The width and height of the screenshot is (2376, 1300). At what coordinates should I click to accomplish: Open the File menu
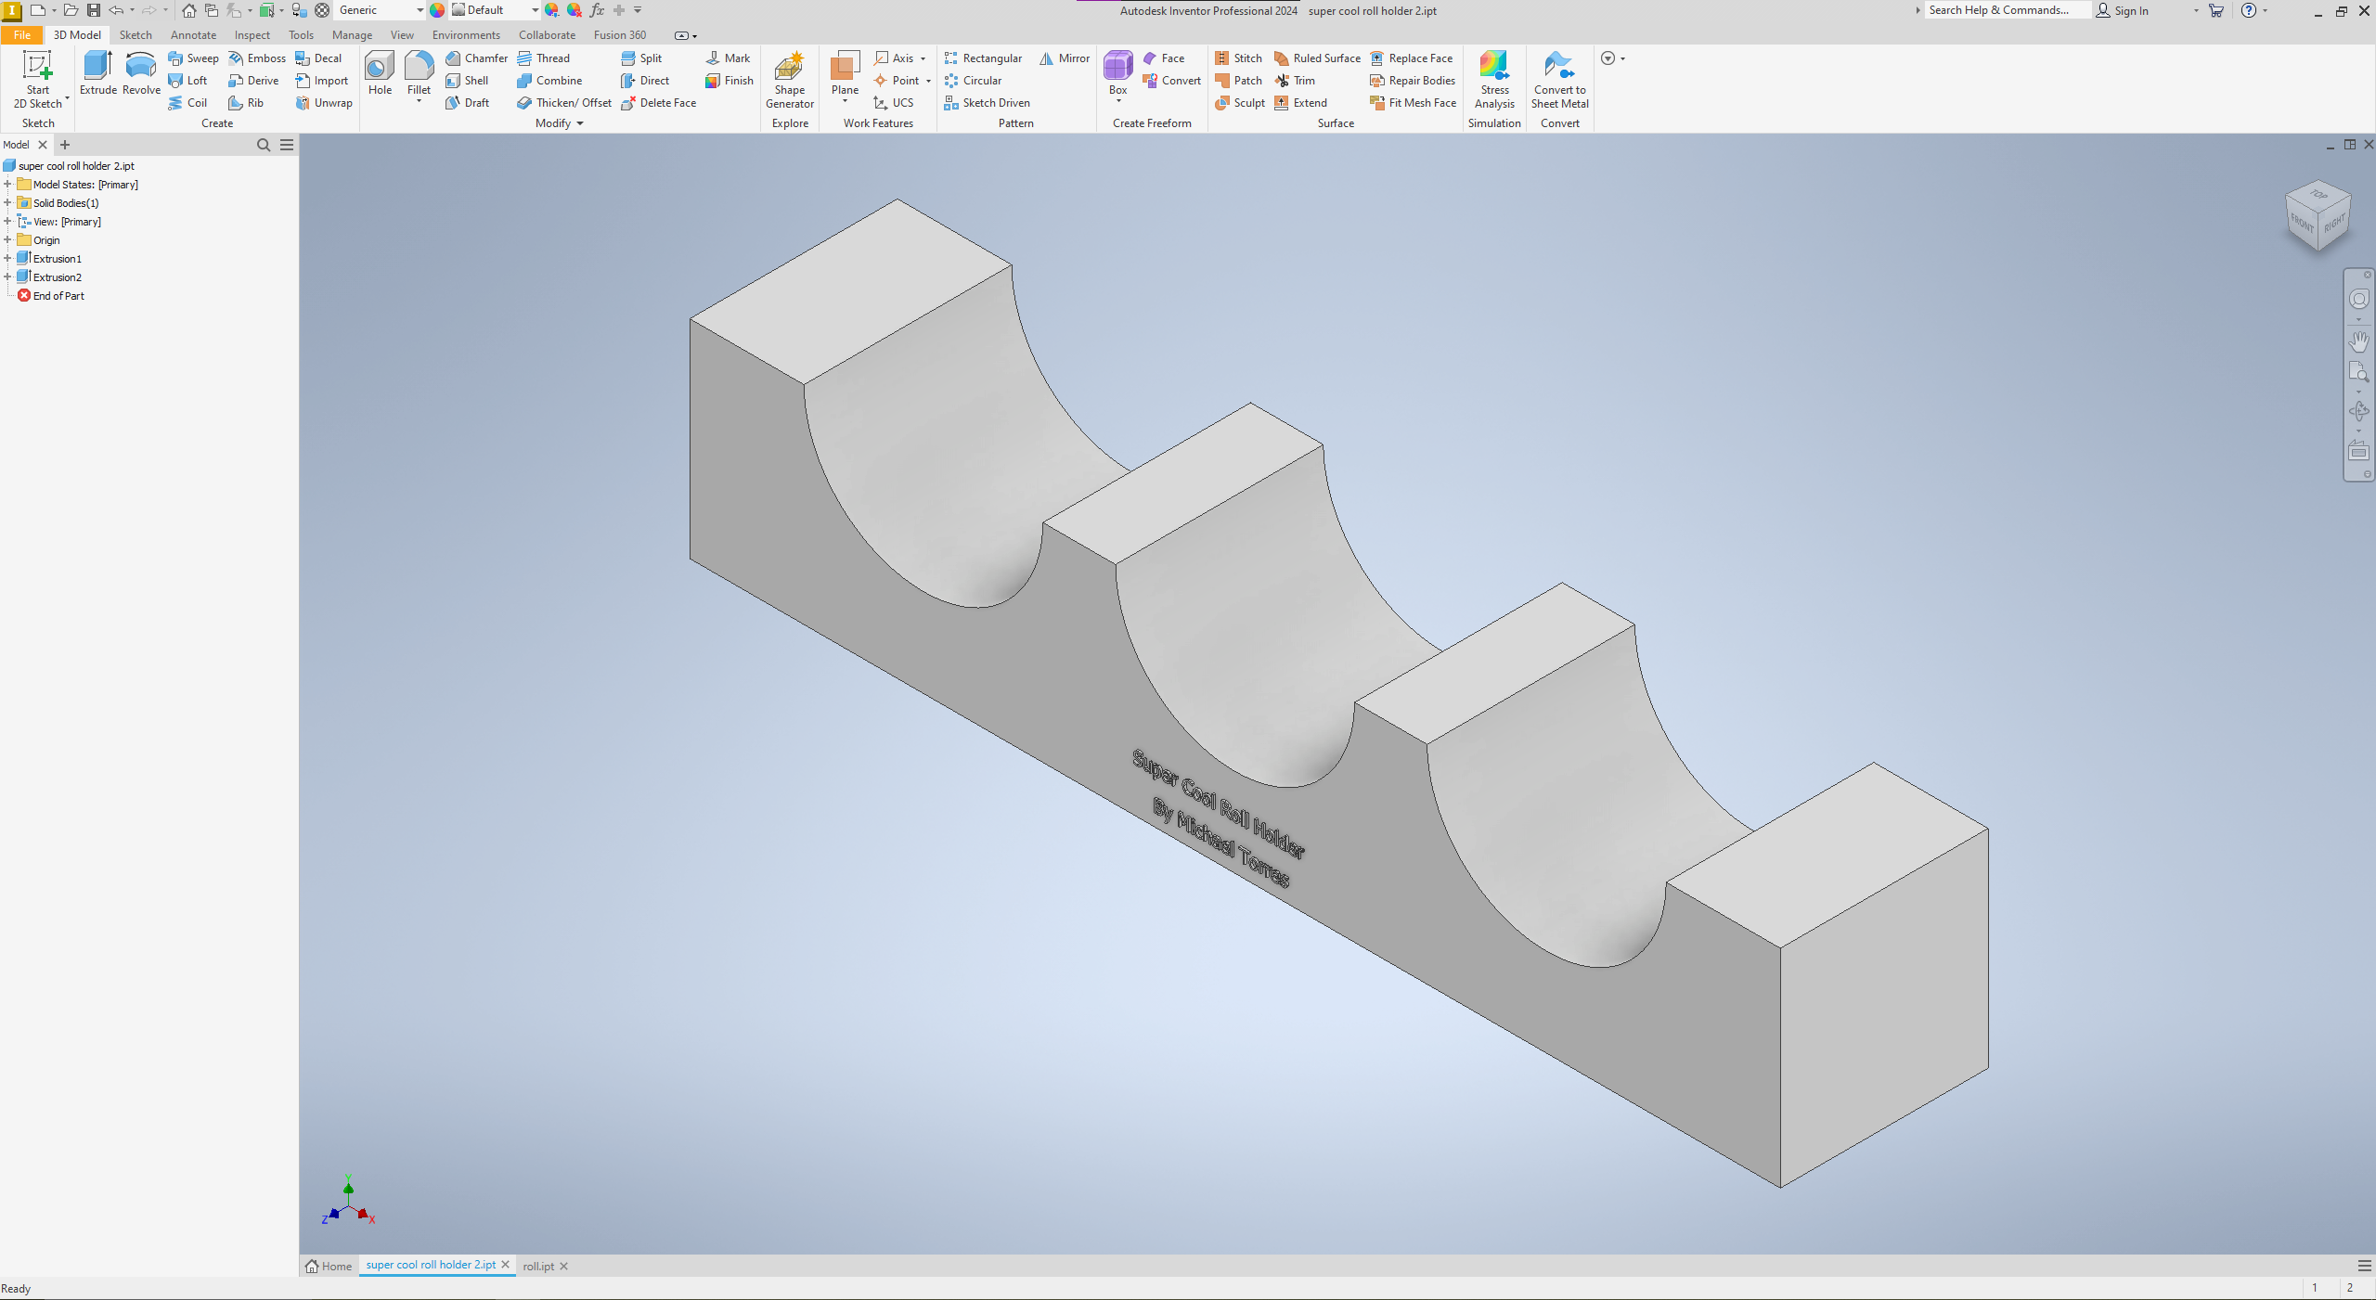[22, 35]
